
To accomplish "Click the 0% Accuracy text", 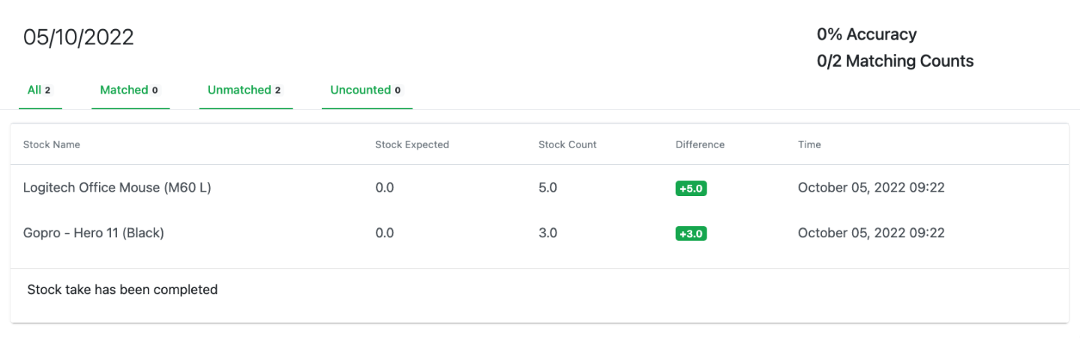I will click(866, 34).
